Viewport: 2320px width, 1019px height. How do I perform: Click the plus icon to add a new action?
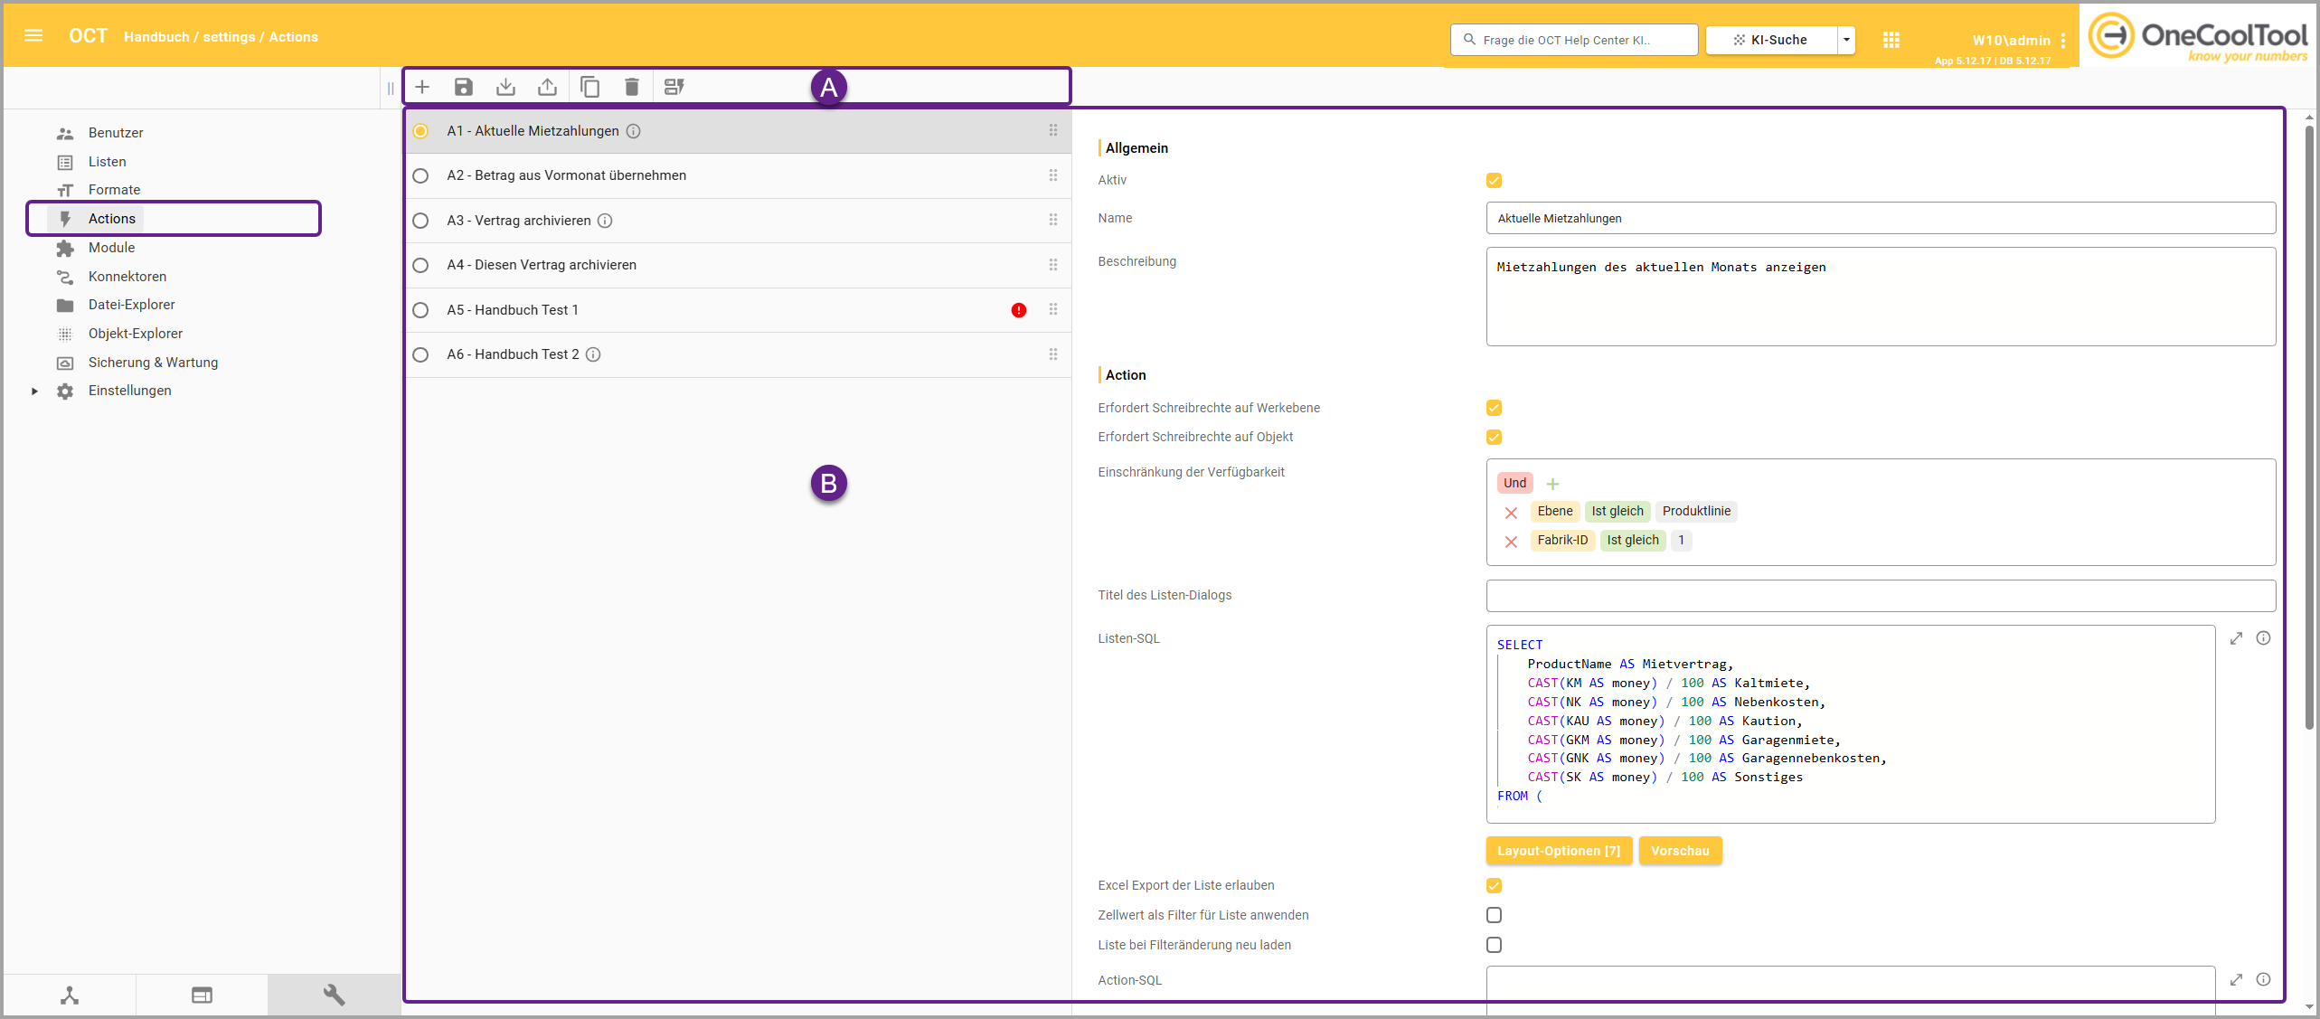[x=422, y=87]
